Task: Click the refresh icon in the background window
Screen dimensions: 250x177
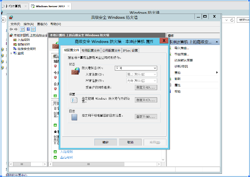Action: (232, 20)
